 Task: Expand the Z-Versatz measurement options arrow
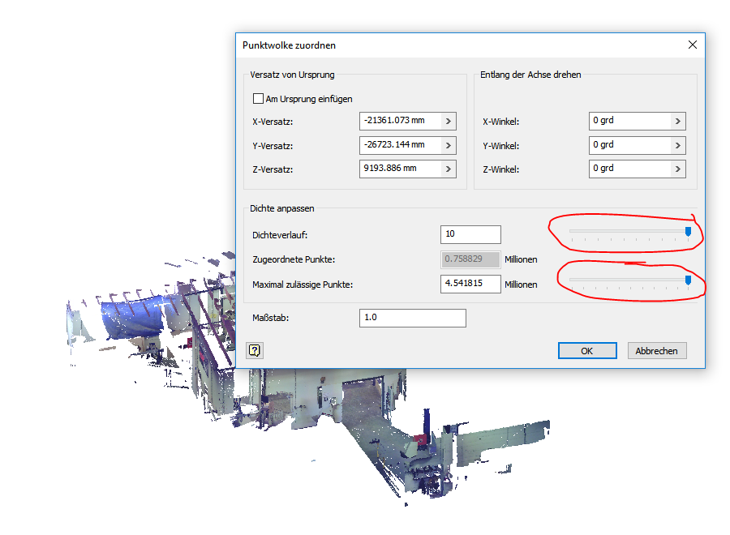click(448, 169)
